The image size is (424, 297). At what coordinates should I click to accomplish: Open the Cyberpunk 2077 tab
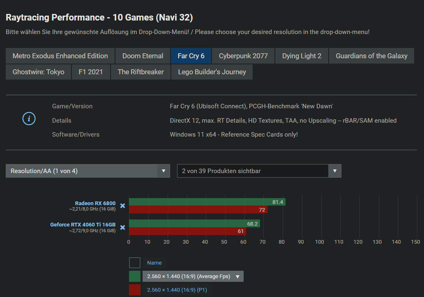[243, 56]
